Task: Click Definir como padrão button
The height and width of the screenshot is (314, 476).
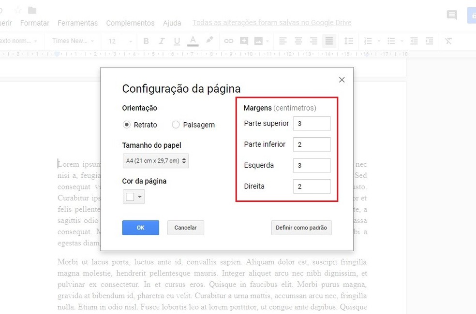Action: pyautogui.click(x=301, y=228)
